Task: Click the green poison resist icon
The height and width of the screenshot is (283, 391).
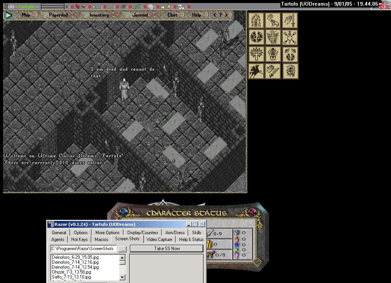Action: tap(236, 250)
